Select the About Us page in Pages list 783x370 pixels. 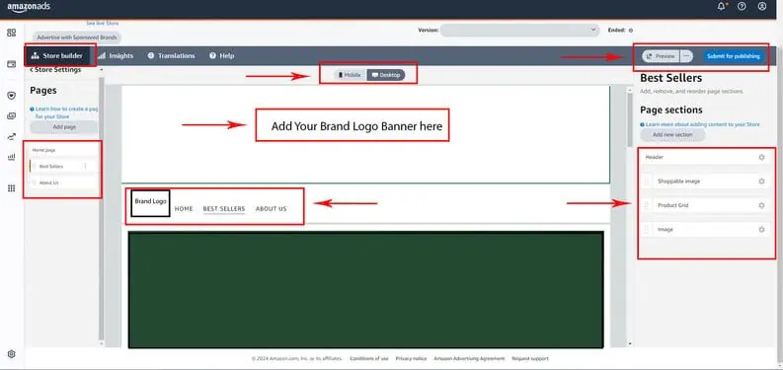point(62,183)
